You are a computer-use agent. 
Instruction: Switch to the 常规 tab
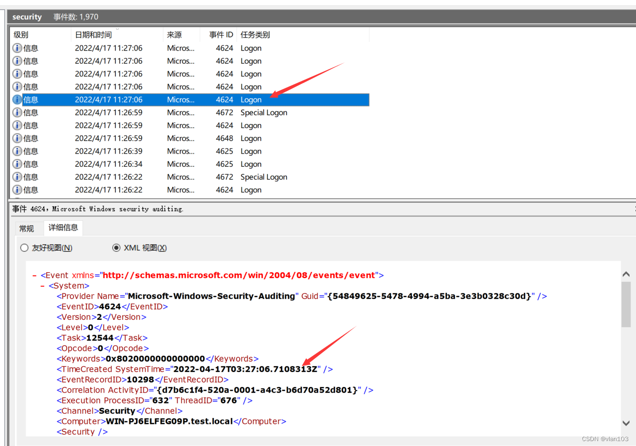[26, 228]
